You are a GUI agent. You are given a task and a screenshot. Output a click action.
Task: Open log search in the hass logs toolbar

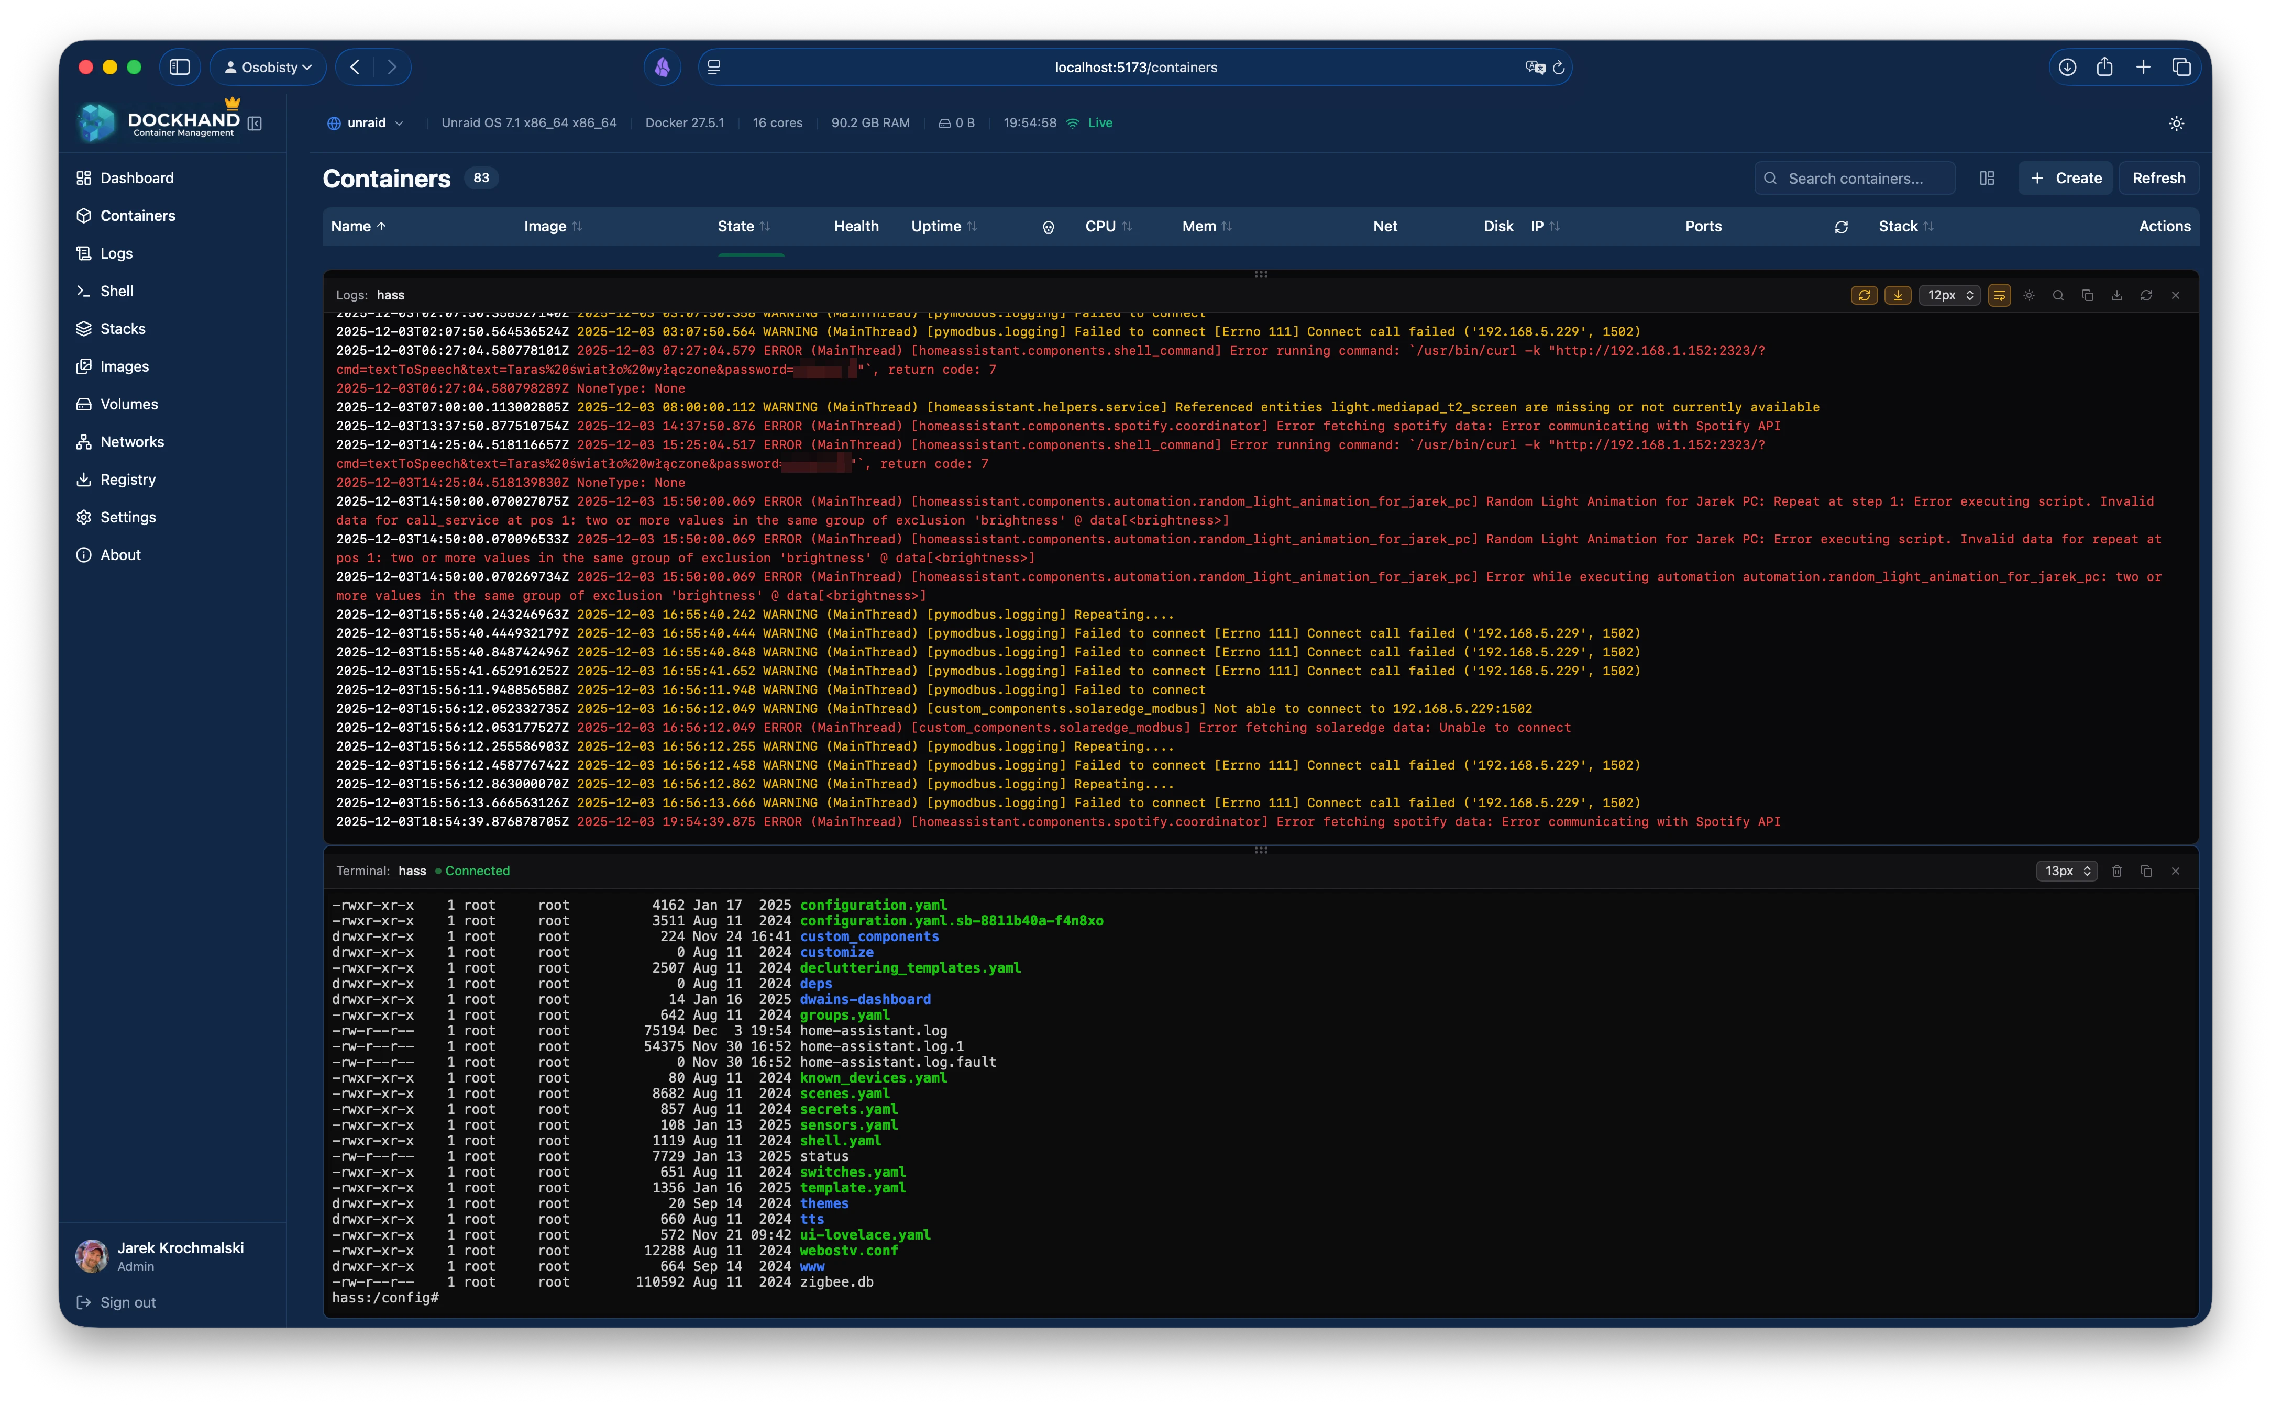pos(2058,295)
